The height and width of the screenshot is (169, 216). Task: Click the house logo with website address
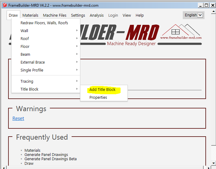pyautogui.click(x=181, y=32)
